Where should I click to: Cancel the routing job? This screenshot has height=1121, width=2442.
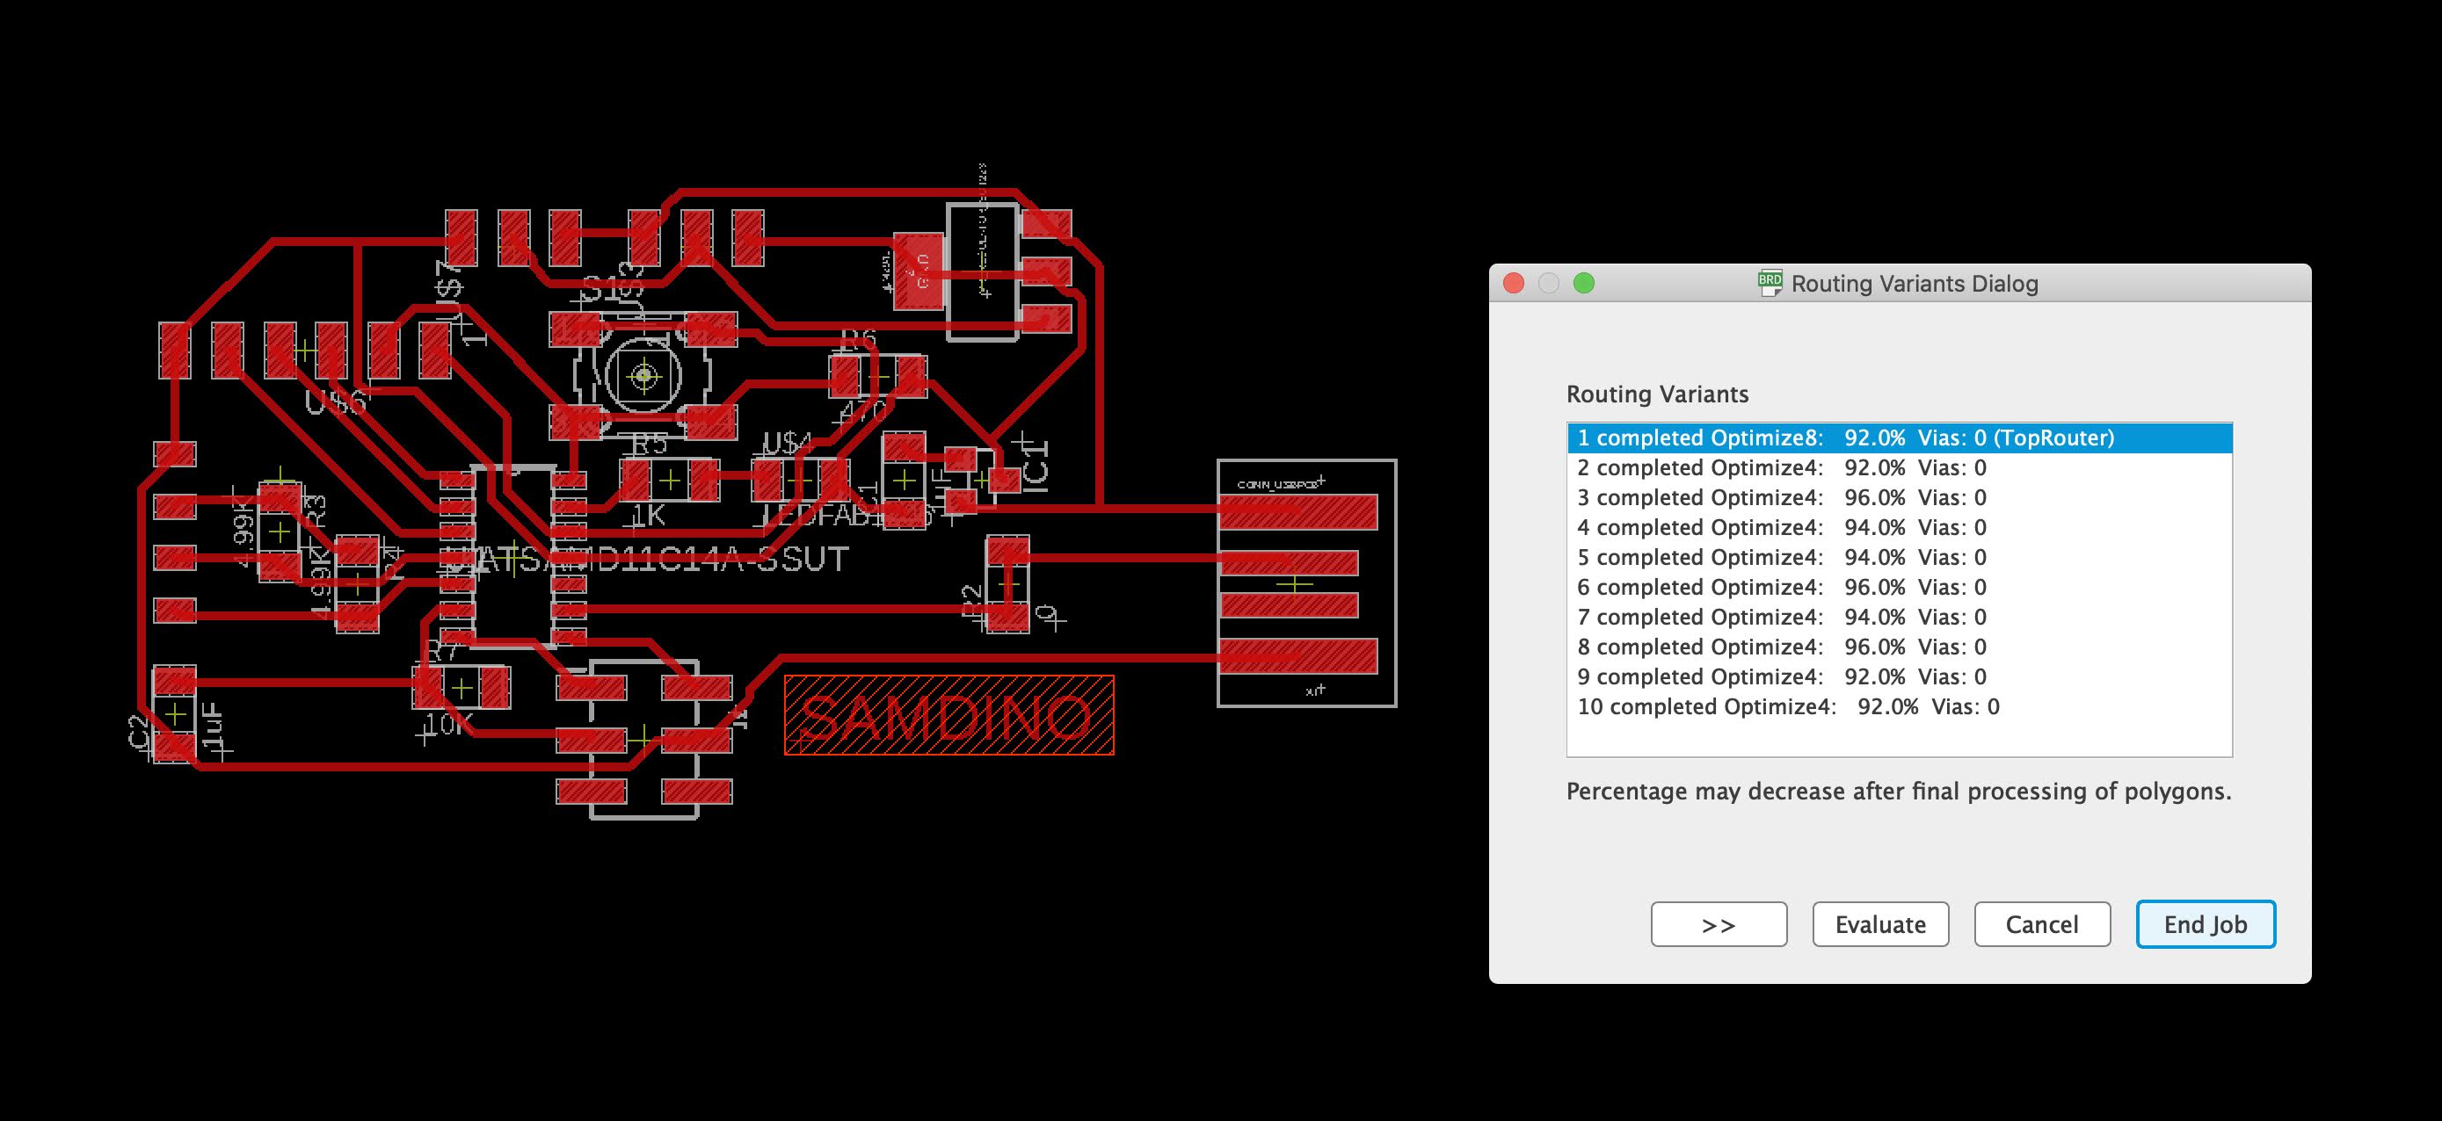[2042, 924]
